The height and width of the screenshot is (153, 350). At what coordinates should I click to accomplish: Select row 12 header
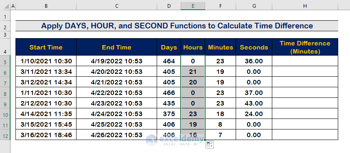(5, 135)
